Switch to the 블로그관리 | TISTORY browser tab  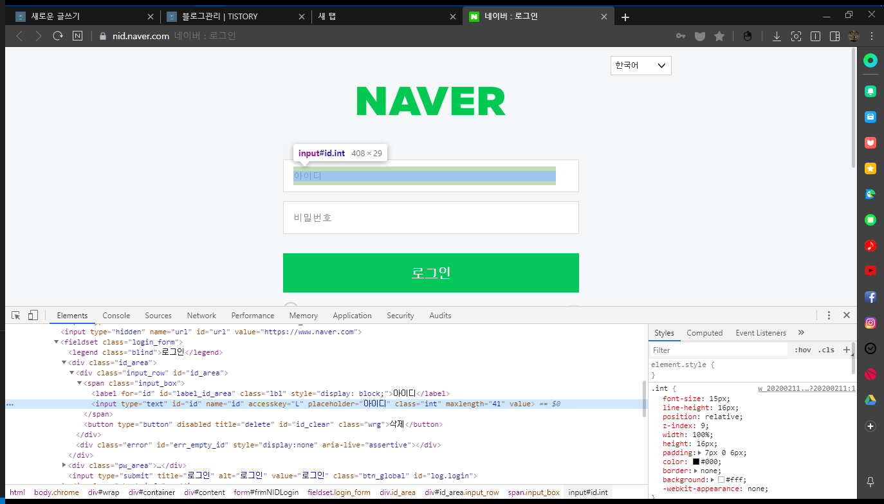(x=236, y=17)
